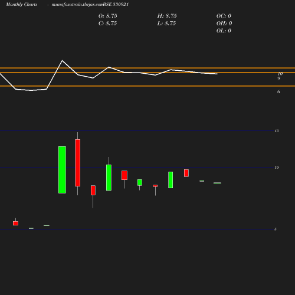Image resolution: width=295 pixels, height=295 pixels.
Task: Click the "BSE 530921" symbol label
Action: coord(116,5)
